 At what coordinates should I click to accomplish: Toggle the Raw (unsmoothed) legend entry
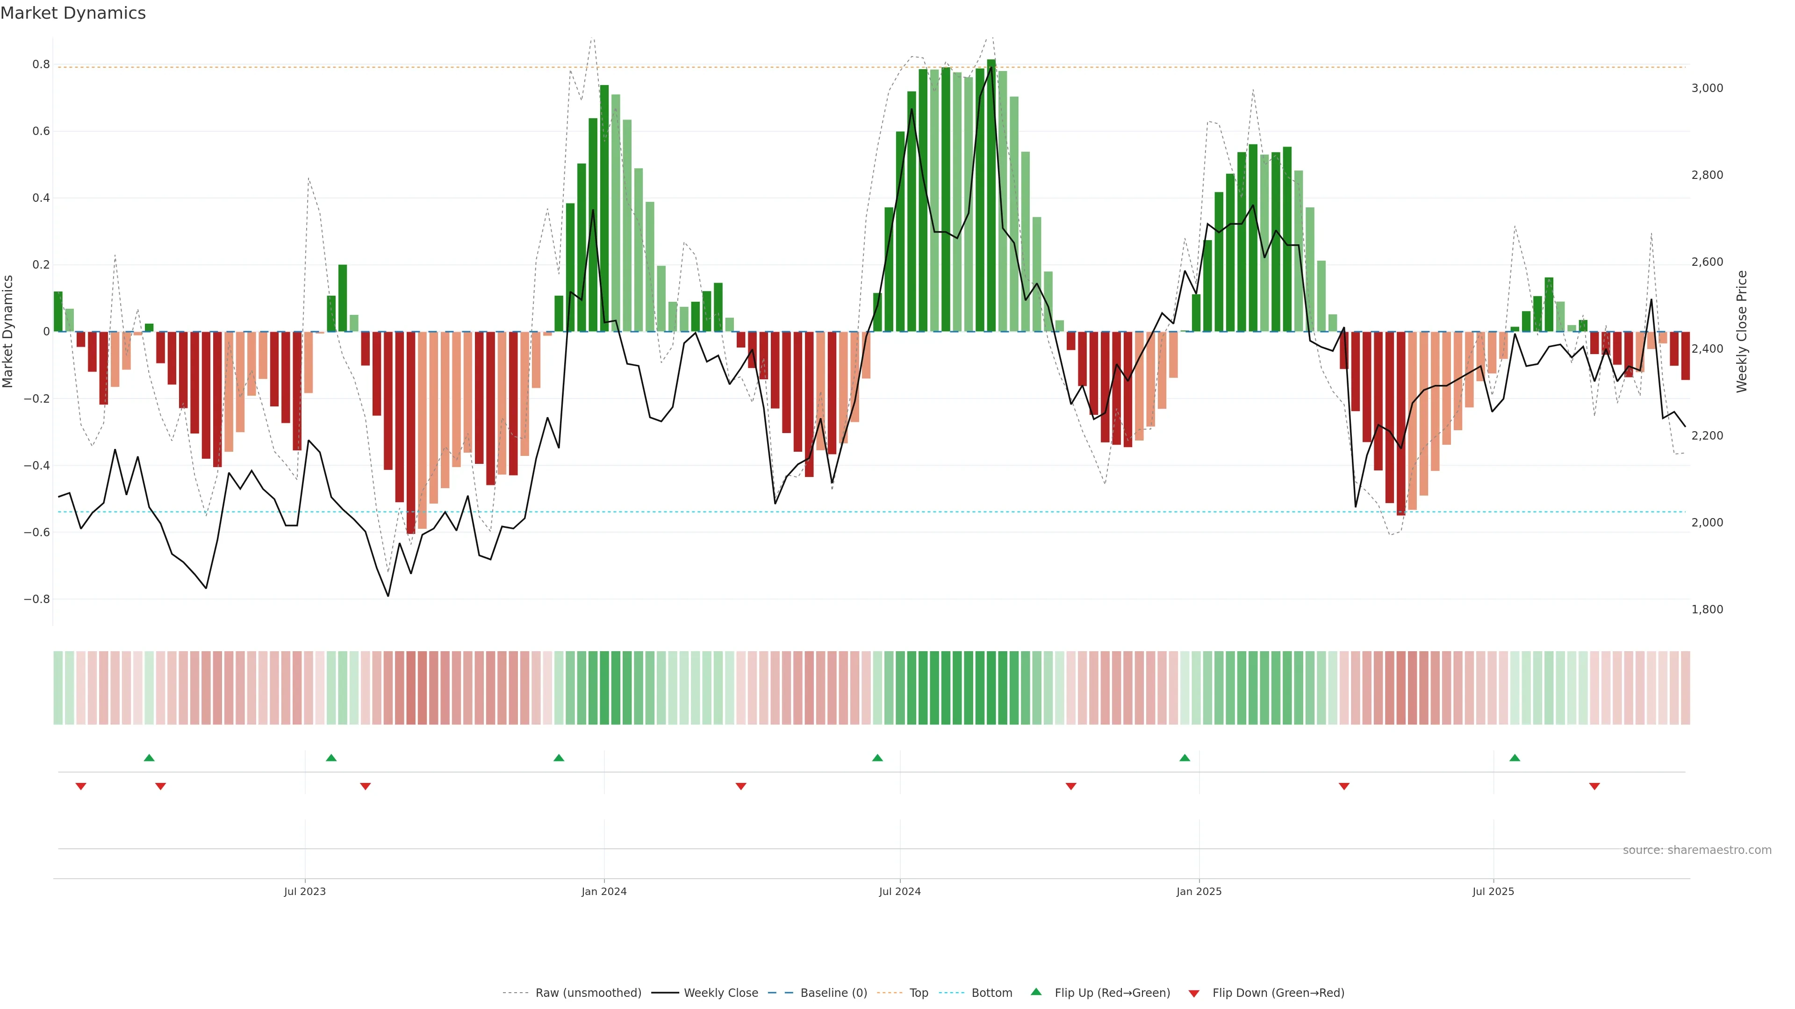click(x=588, y=993)
